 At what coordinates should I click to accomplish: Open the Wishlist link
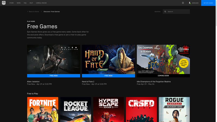pyautogui.click(x=158, y=12)
